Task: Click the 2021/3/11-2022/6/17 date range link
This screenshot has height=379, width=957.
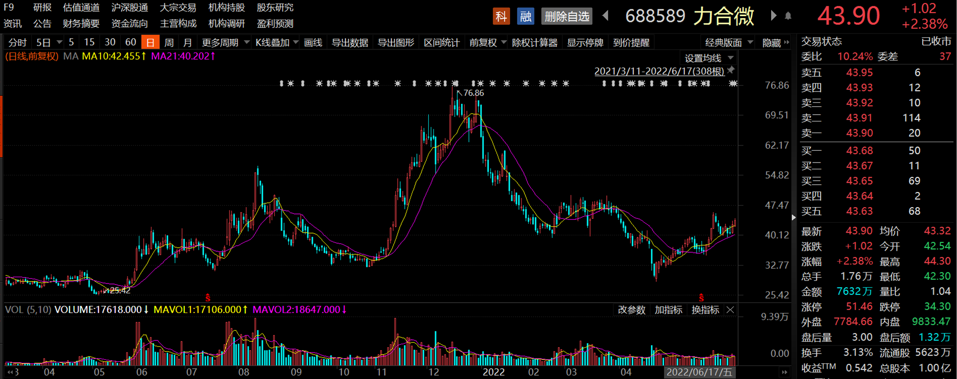Action: click(x=659, y=71)
